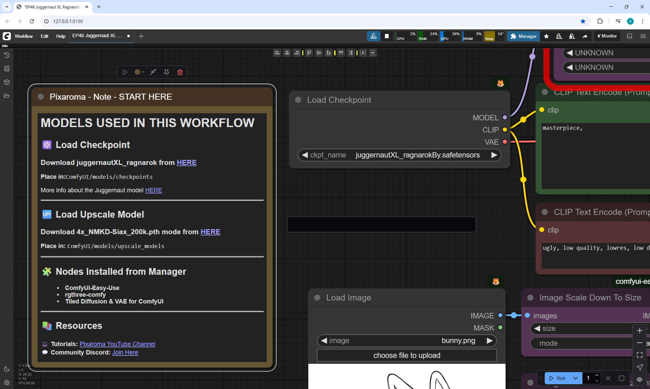Collapse the Load Checkpoint node via its dot
Screen dimensions: 650x389
(x=298, y=100)
